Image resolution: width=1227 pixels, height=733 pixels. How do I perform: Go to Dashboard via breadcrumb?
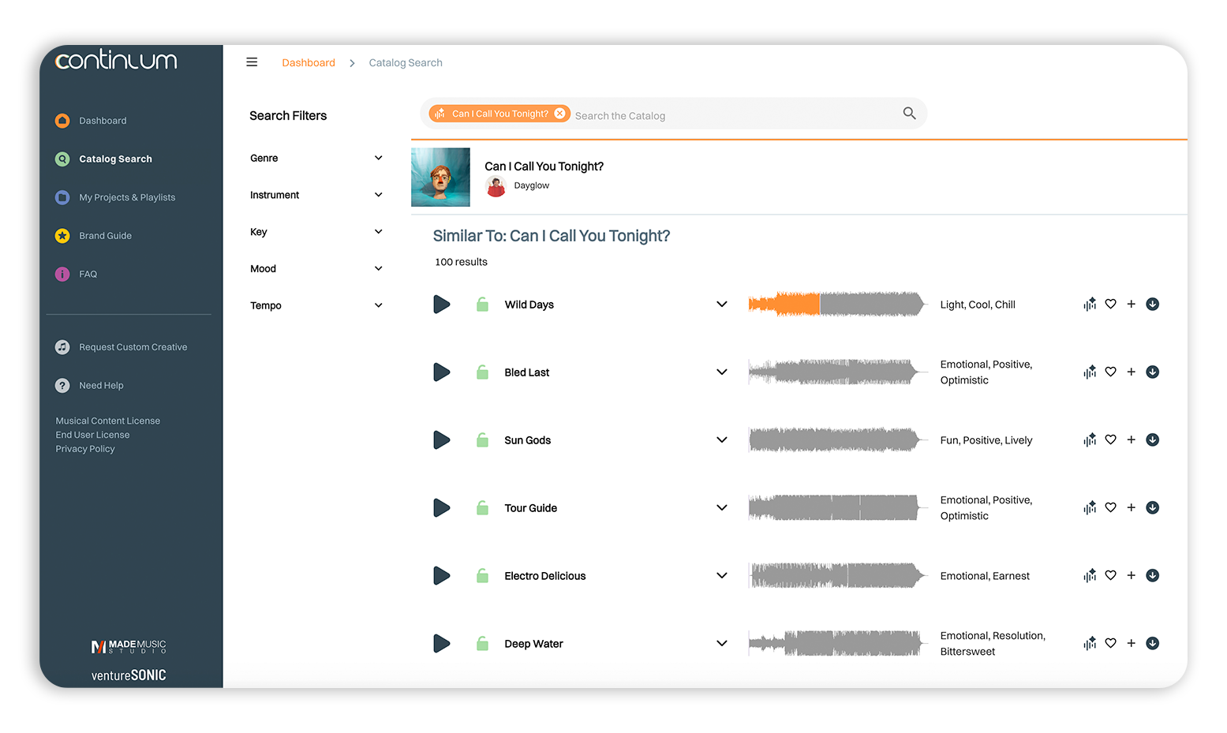309,63
